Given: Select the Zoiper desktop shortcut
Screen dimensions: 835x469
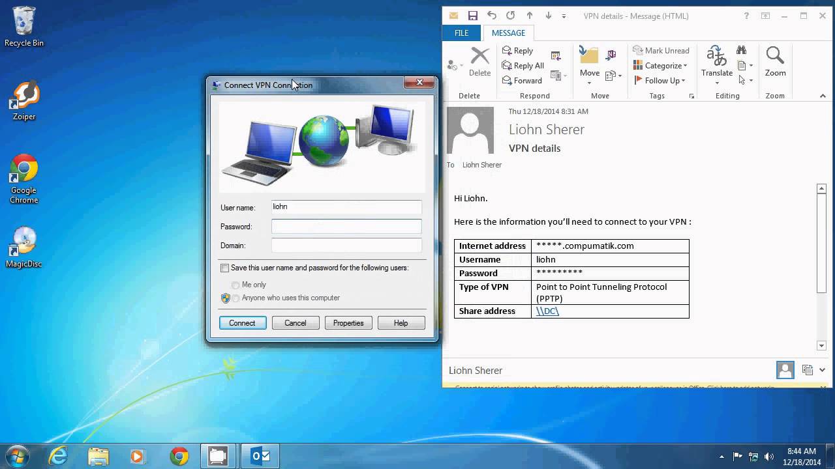Looking at the screenshot, I should pyautogui.click(x=24, y=101).
